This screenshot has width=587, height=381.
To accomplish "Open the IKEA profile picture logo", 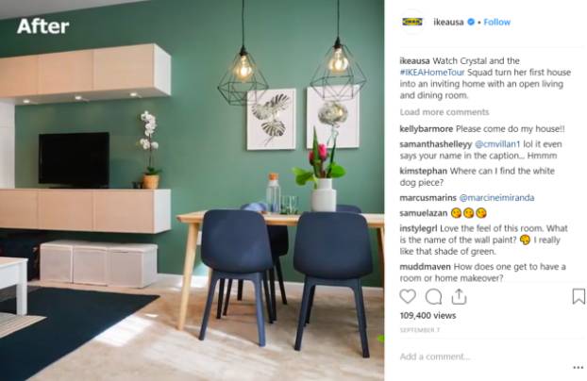I will tap(412, 22).
